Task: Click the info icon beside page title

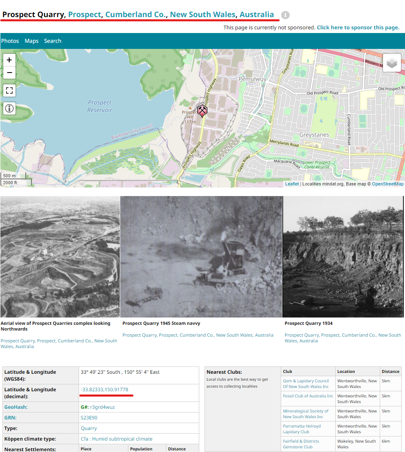Action: [x=285, y=15]
